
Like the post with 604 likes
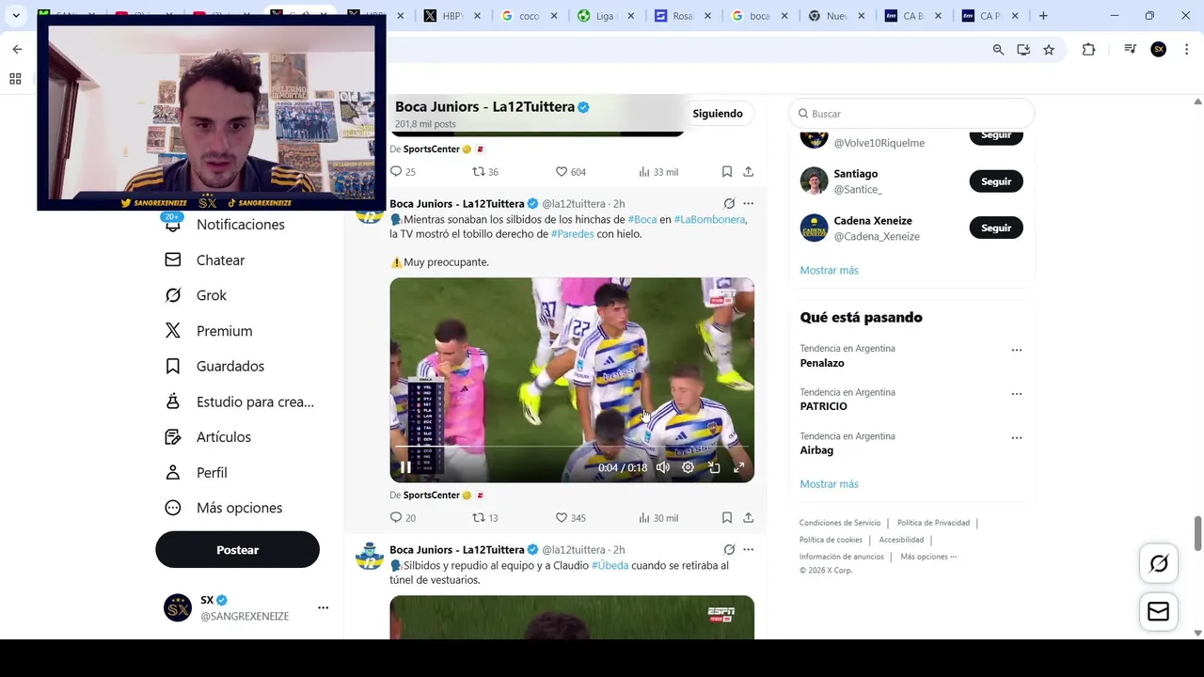pos(570,171)
